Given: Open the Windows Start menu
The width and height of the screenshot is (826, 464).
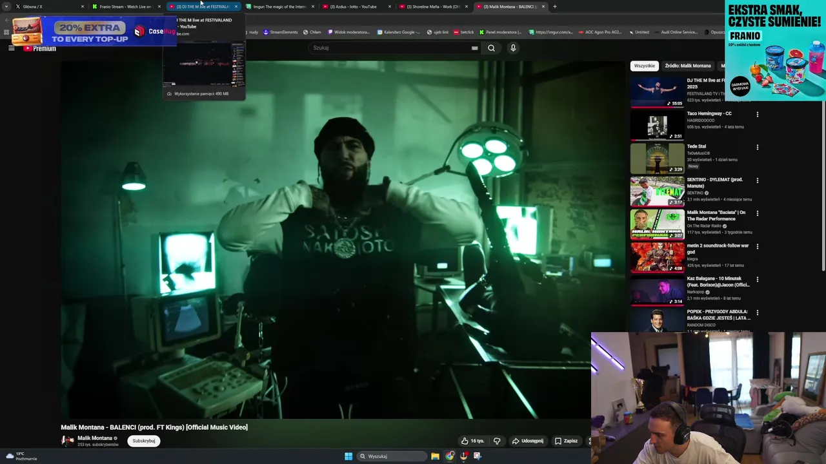Looking at the screenshot, I should click(348, 456).
